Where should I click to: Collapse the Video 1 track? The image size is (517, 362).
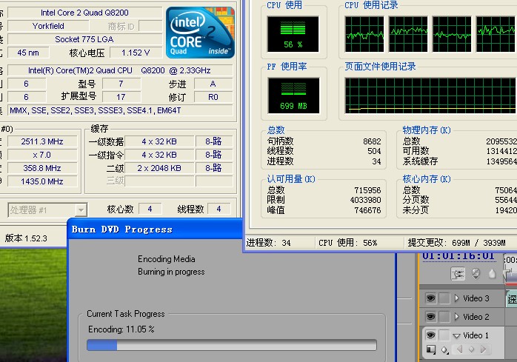pos(457,336)
